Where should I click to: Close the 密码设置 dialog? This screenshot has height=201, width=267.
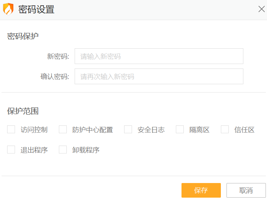point(261,9)
